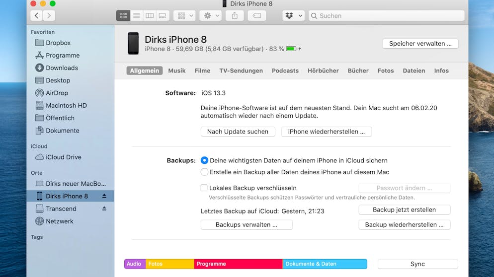Image resolution: width=494 pixels, height=277 pixels.
Task: Click the Programme storage segment
Action: click(238, 264)
